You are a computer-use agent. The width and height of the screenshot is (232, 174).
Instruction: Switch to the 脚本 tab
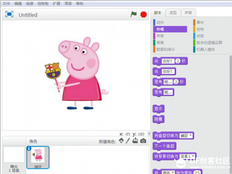click(x=158, y=13)
